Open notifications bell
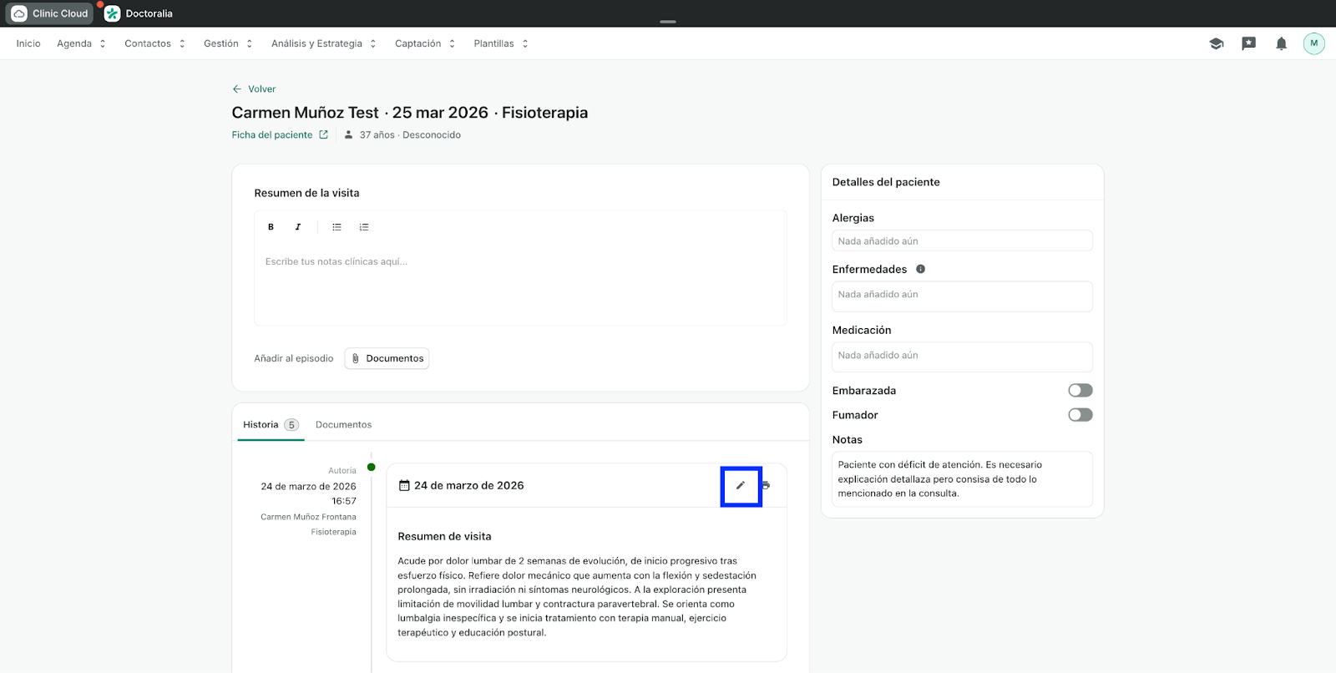The image size is (1336, 673). pyautogui.click(x=1281, y=43)
